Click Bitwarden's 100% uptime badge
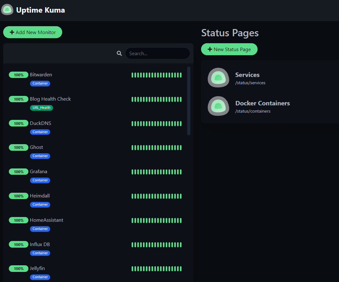The width and height of the screenshot is (339, 282). (x=19, y=75)
